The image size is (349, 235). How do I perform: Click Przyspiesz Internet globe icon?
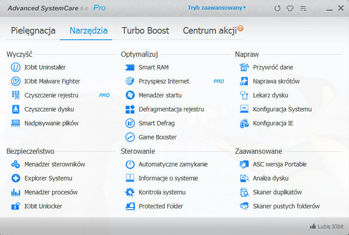click(x=130, y=81)
